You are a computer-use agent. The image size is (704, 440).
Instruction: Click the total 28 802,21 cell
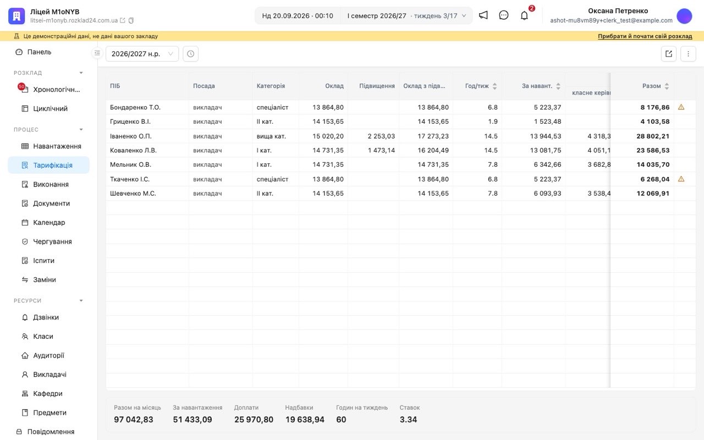tap(642, 136)
